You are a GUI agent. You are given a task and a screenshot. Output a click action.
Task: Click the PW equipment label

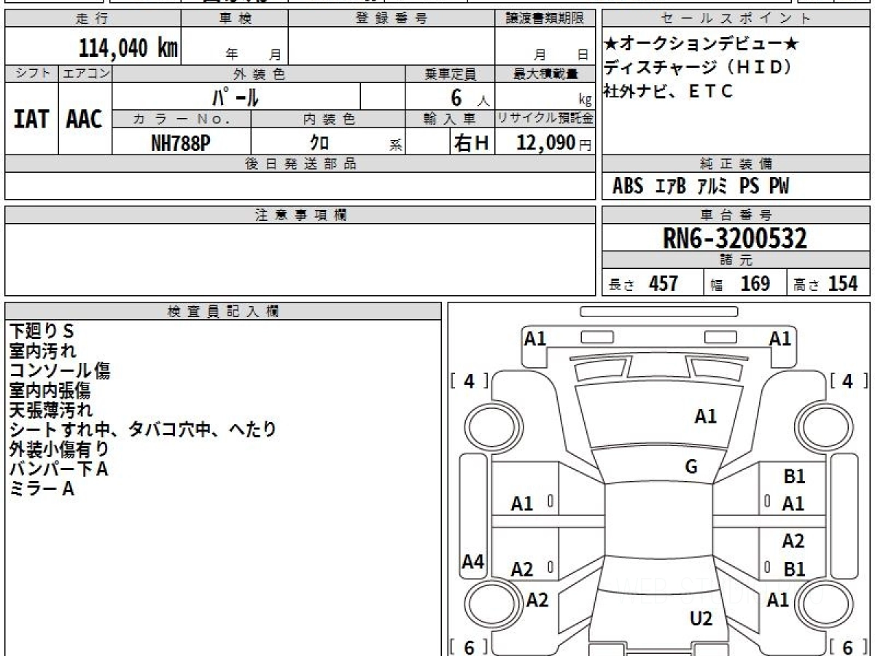click(779, 187)
